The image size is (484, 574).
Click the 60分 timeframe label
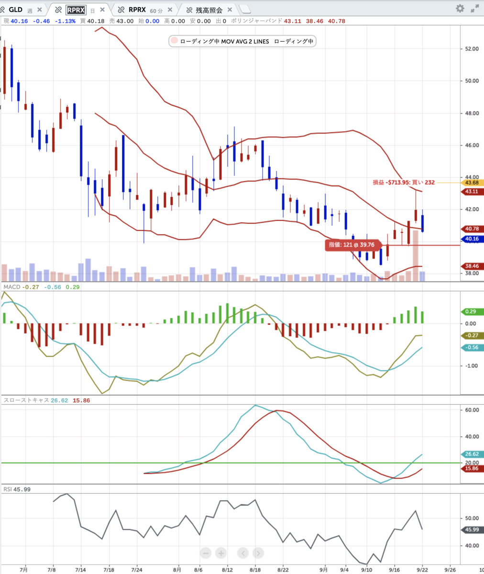click(157, 10)
